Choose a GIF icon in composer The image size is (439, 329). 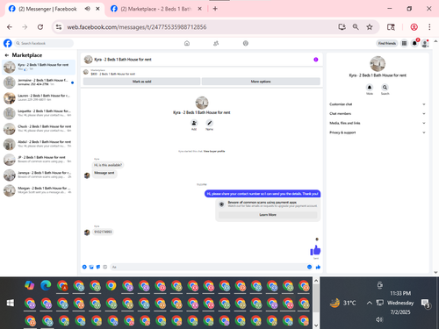point(105,267)
